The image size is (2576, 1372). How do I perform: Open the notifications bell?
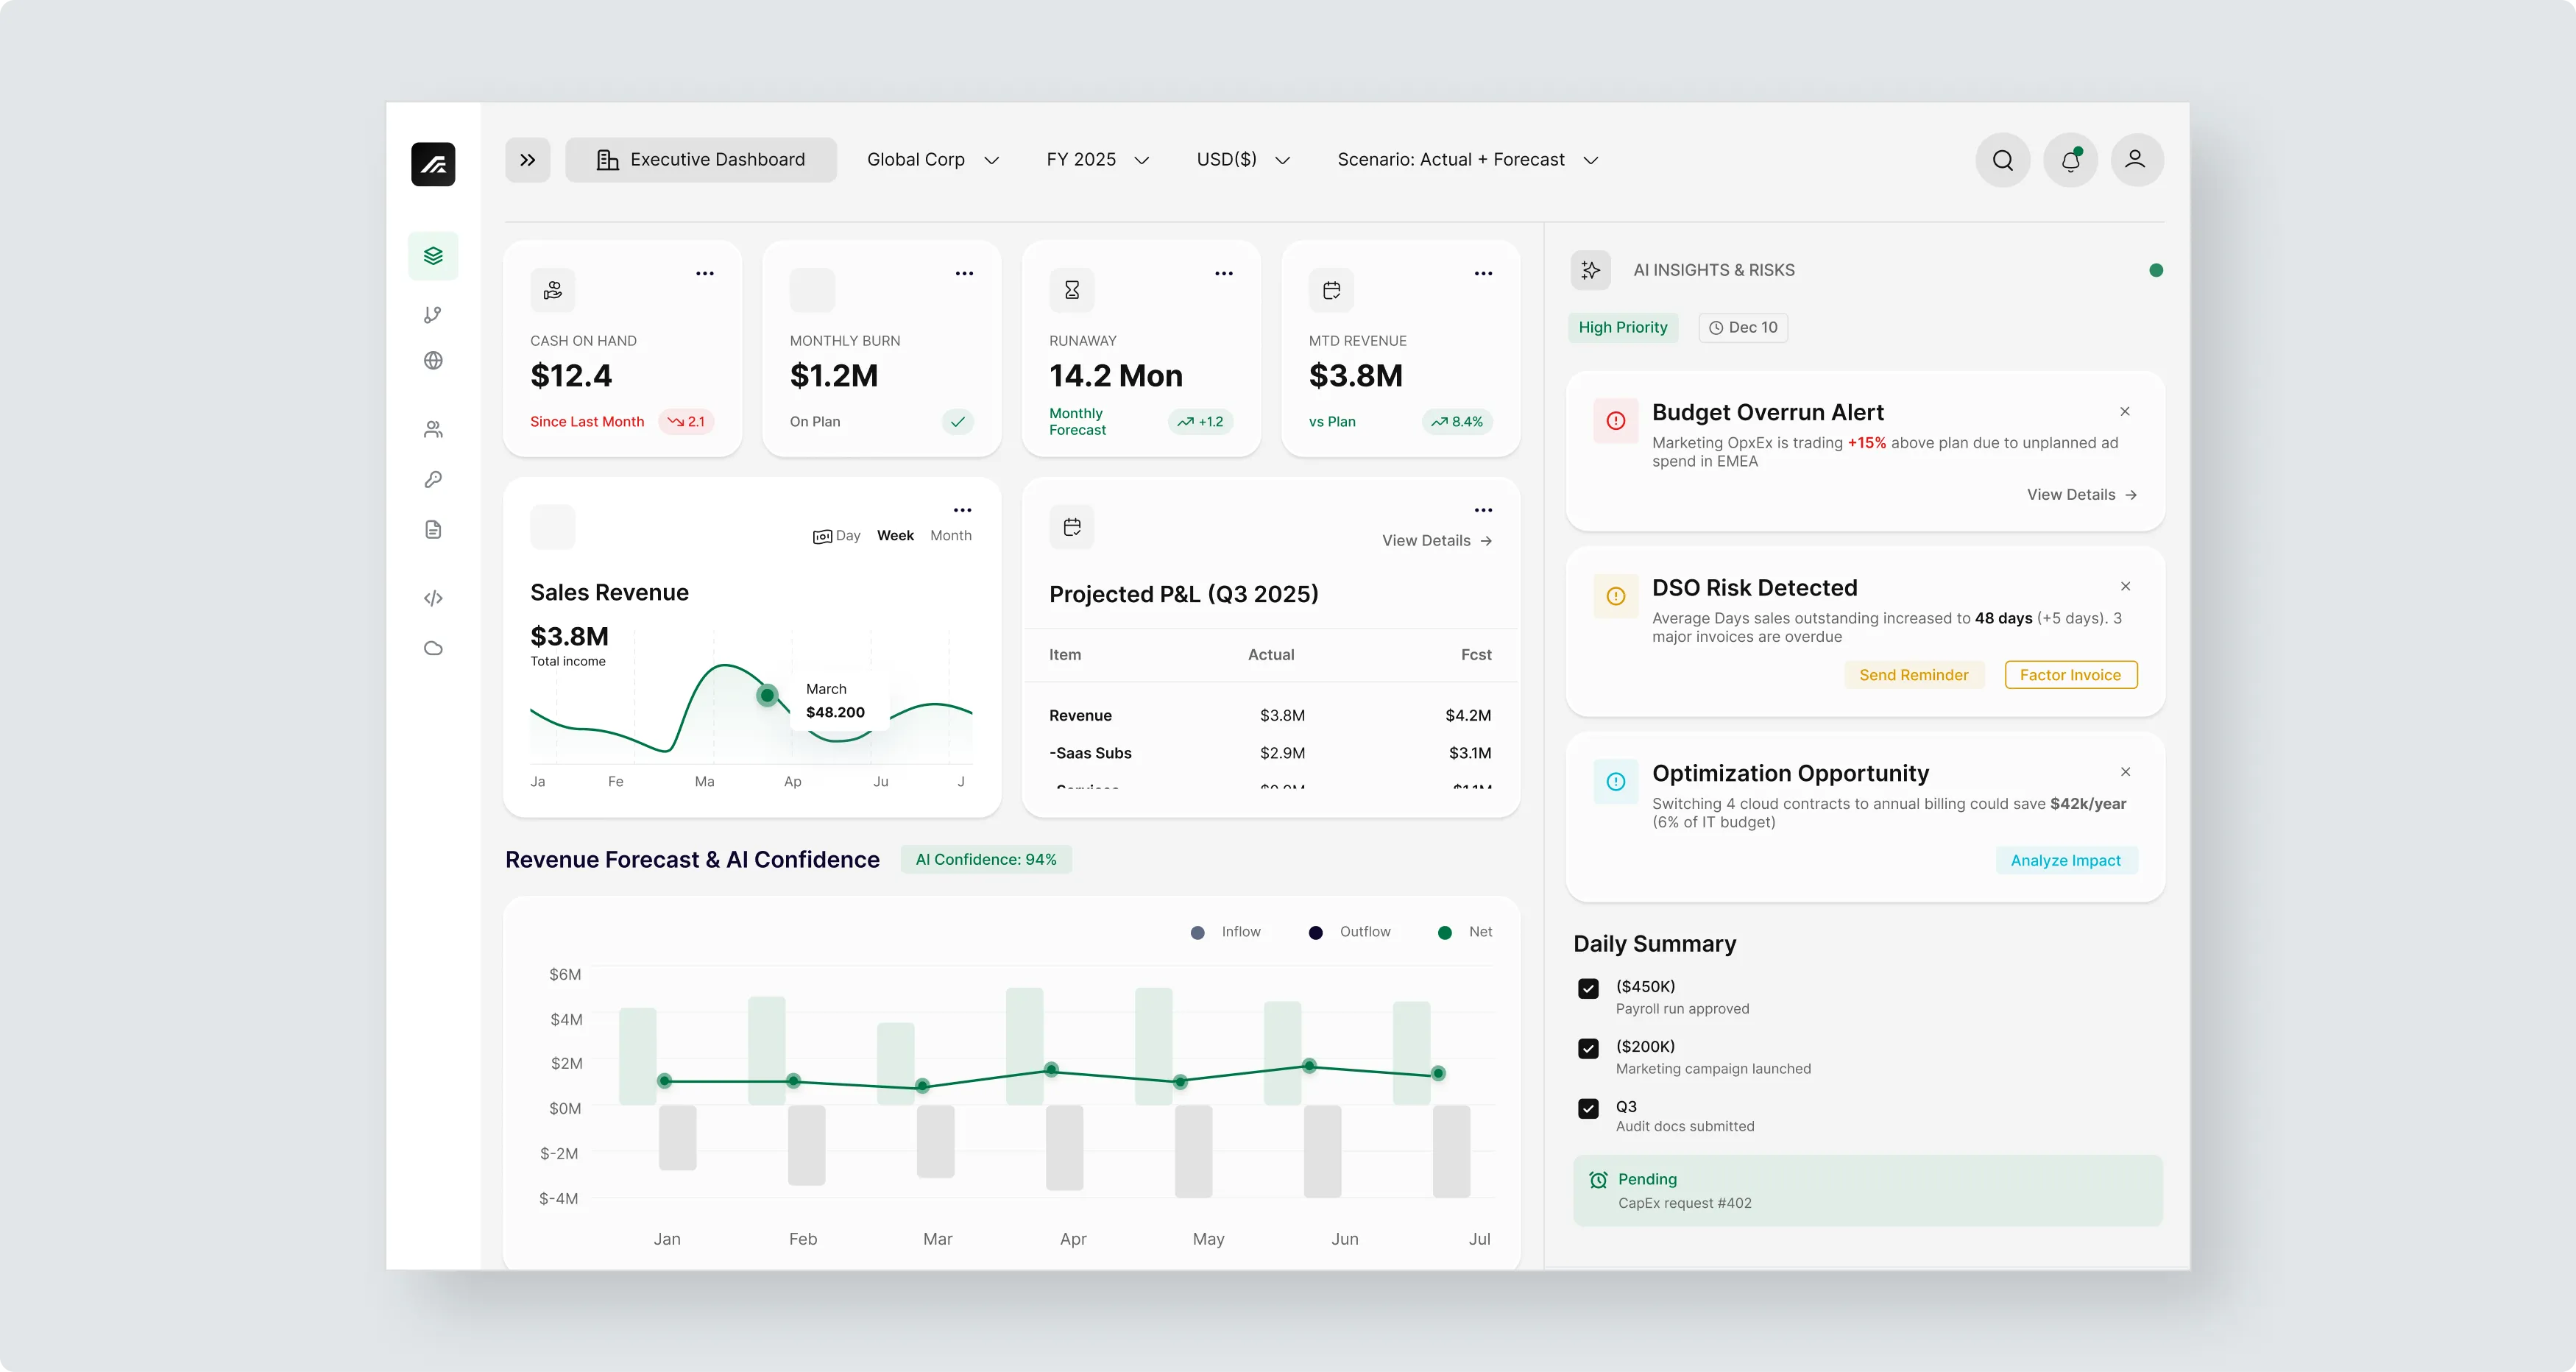point(2070,160)
